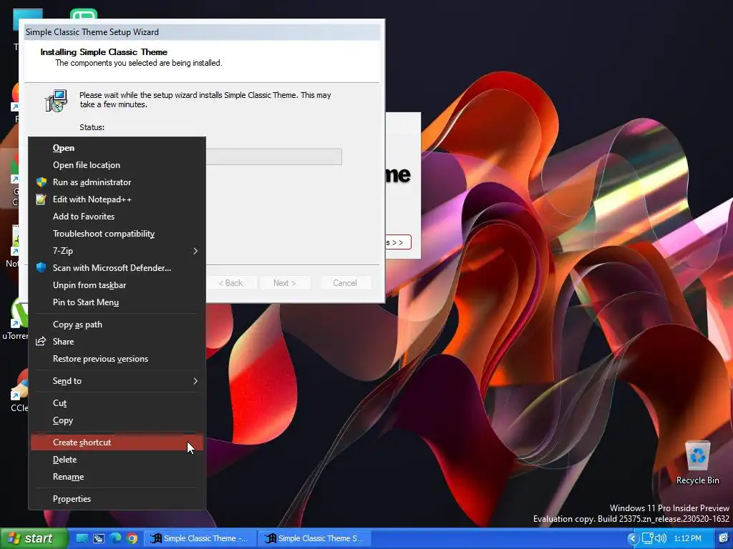Click the 'Status:' label in wizard

point(92,127)
